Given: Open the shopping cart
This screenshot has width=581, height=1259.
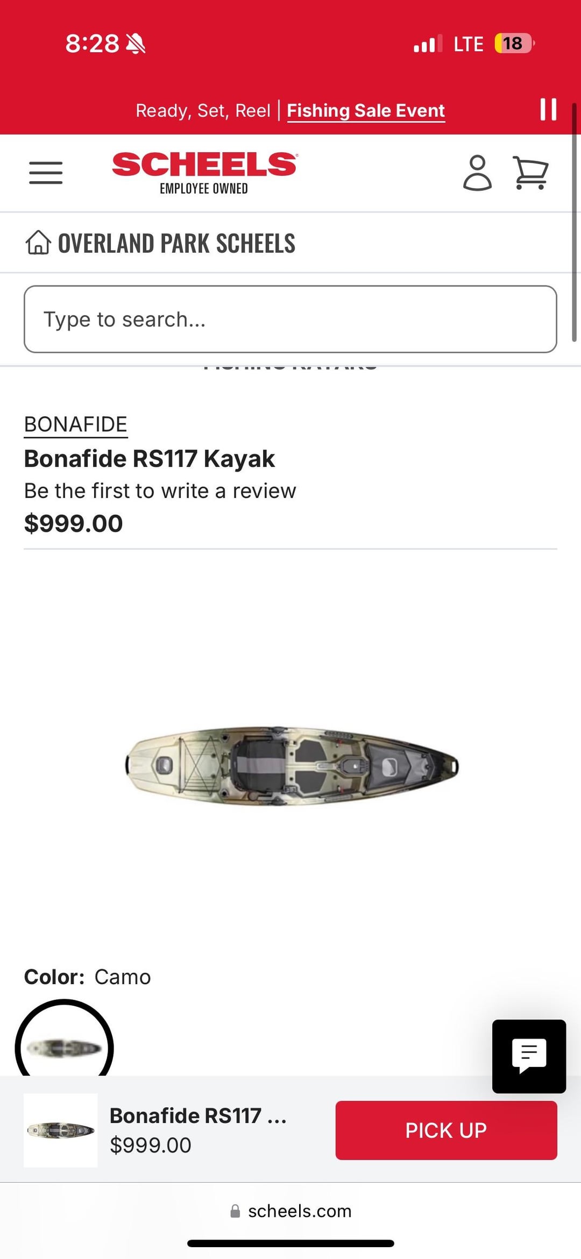Looking at the screenshot, I should pos(530,173).
